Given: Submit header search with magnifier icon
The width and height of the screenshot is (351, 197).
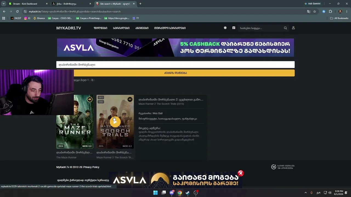Looking at the screenshot, I should pyautogui.click(x=285, y=28).
